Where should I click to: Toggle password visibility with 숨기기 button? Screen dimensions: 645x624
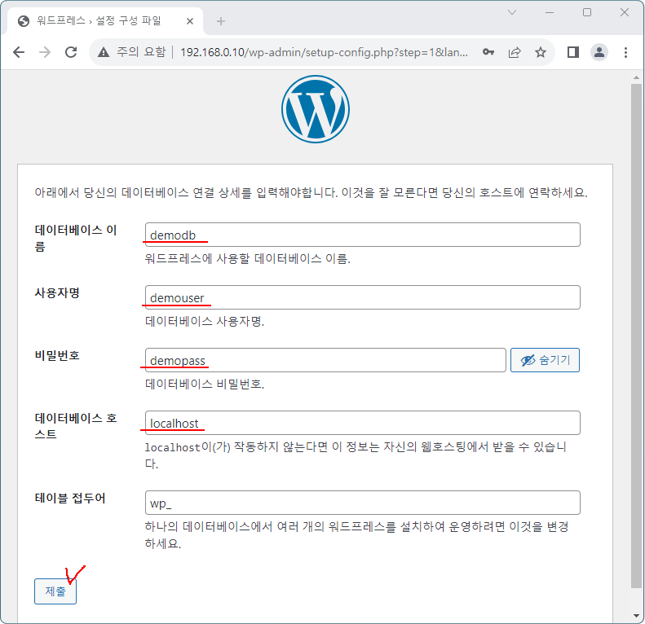pyautogui.click(x=545, y=360)
